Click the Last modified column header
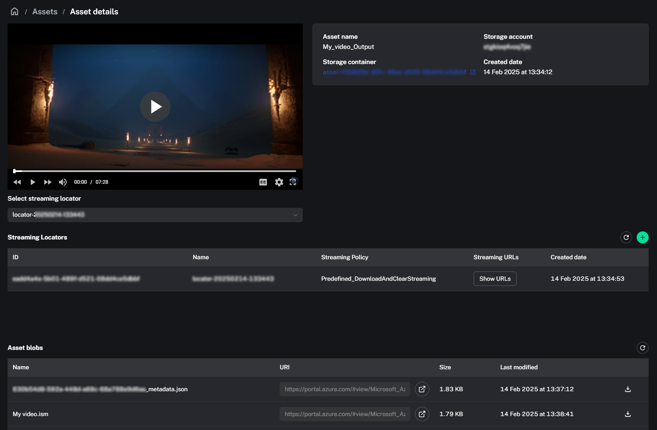The height and width of the screenshot is (430, 657). click(519, 367)
